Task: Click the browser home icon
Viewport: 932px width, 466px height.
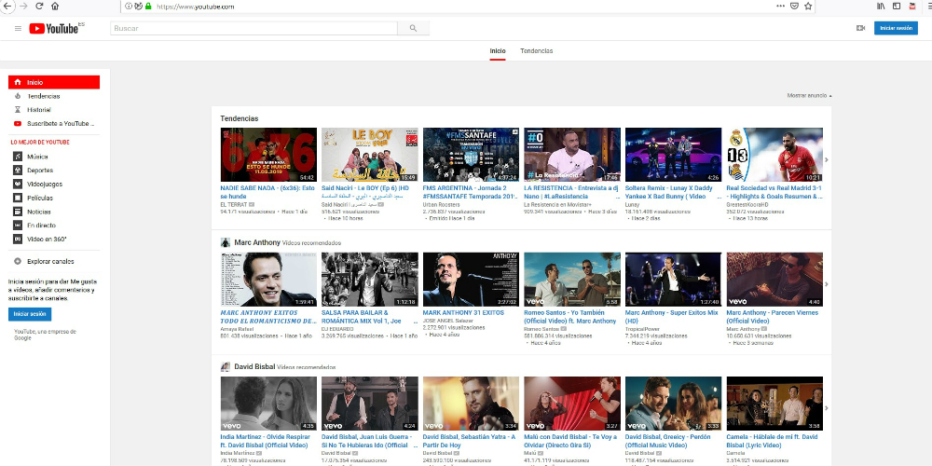Action: [x=55, y=6]
